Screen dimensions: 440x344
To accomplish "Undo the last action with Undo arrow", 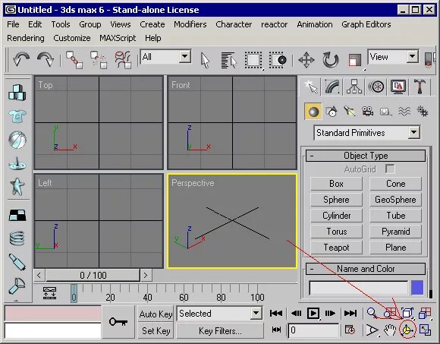I will click(x=21, y=59).
